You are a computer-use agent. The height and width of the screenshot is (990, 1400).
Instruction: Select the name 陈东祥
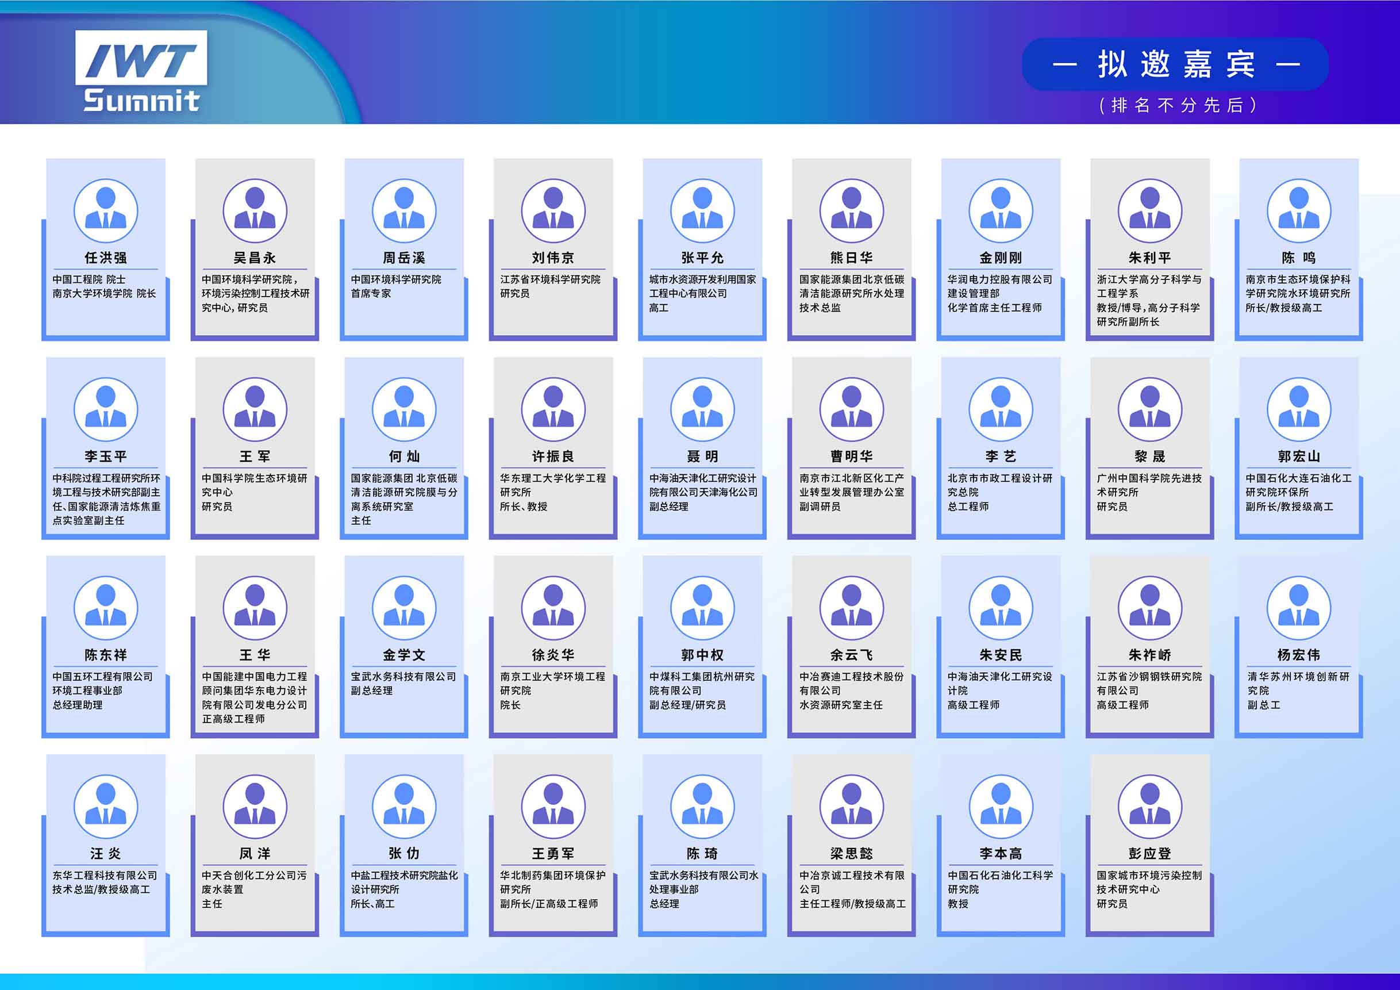pyautogui.click(x=106, y=655)
